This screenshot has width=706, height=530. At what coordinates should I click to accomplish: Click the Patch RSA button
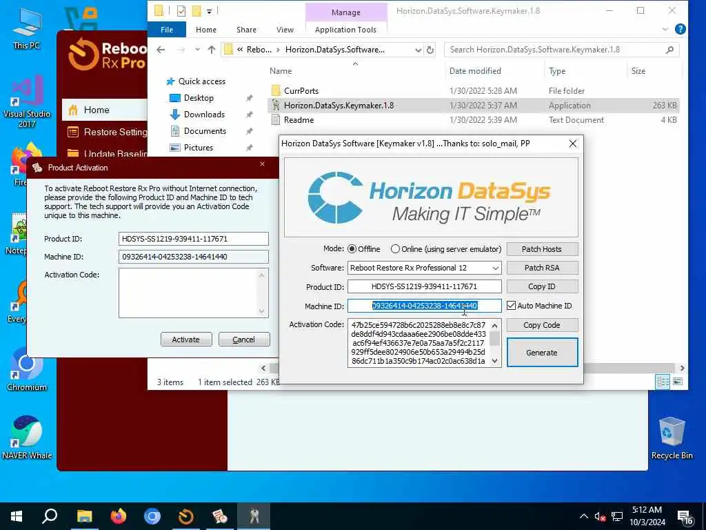point(542,268)
